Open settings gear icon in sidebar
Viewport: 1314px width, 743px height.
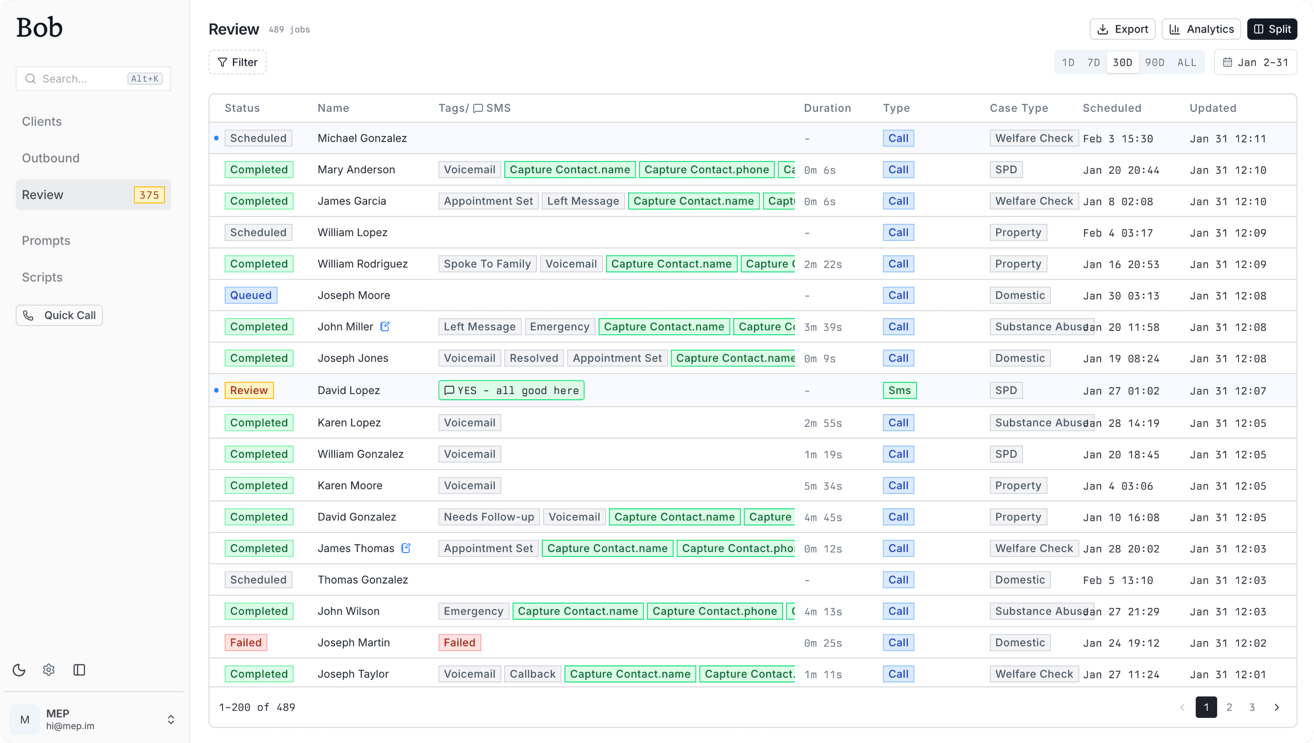click(49, 669)
